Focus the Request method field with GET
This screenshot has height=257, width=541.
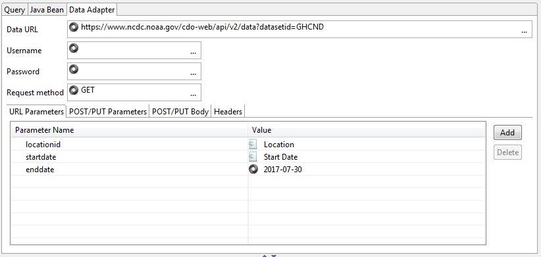(134, 92)
